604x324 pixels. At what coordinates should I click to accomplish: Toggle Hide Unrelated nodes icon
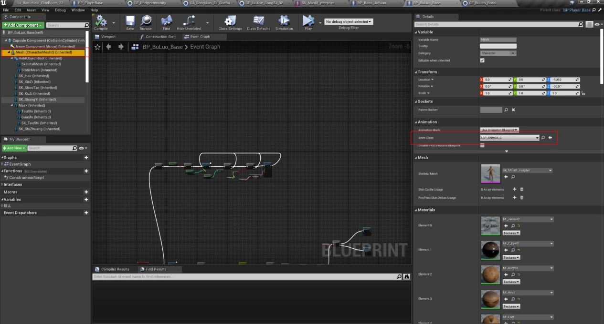click(189, 21)
